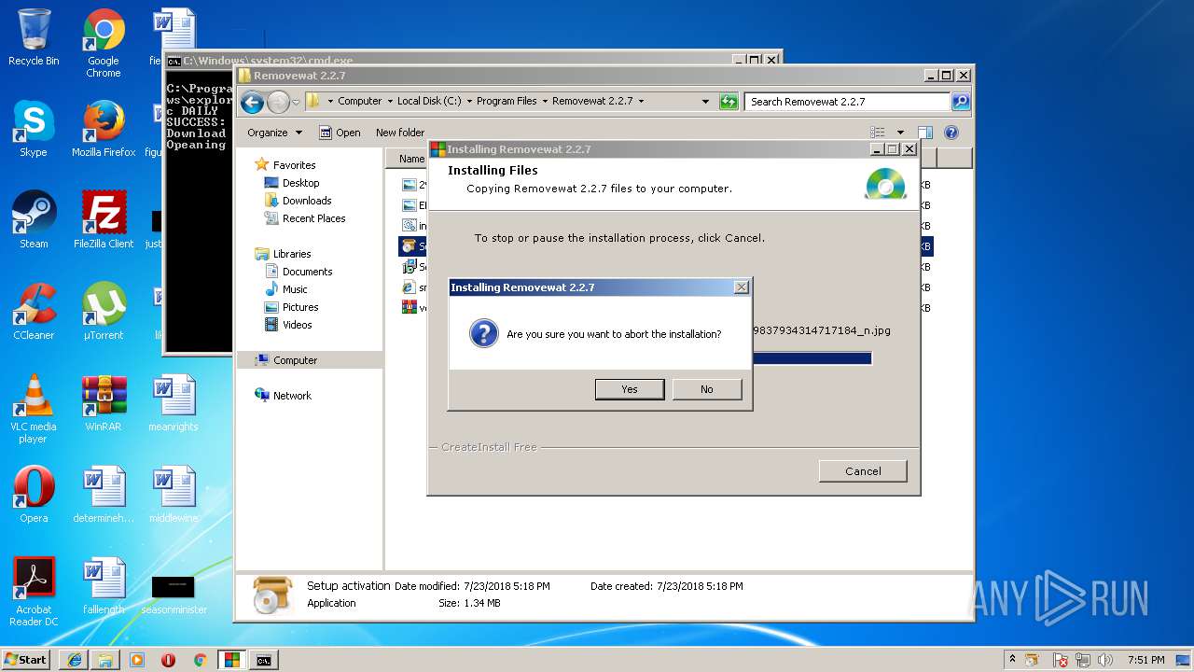
Task: Decline abort by clicking No
Action: pyautogui.click(x=707, y=389)
